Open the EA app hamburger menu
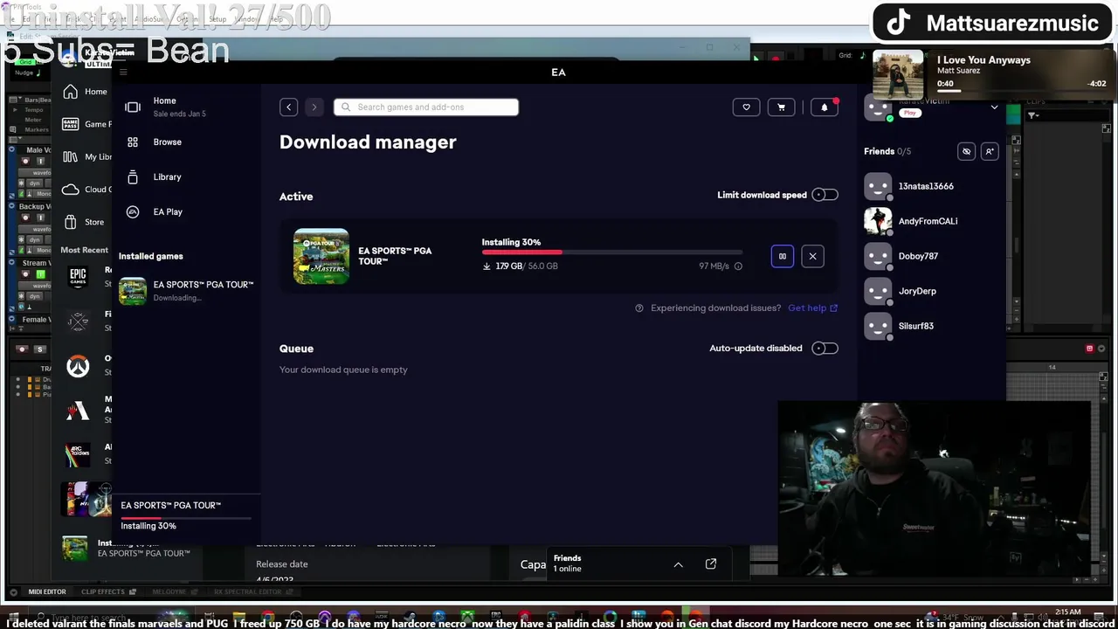This screenshot has height=629, width=1118. click(124, 73)
